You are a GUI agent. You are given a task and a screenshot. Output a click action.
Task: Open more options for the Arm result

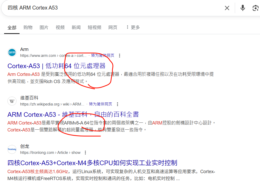coord(120,56)
